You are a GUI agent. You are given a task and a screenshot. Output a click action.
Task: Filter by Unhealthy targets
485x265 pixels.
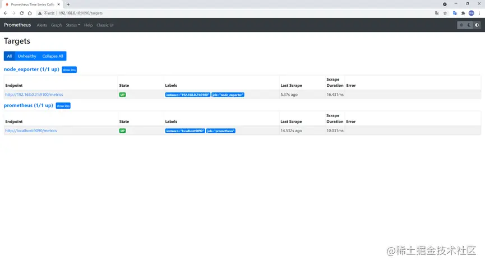tap(27, 56)
